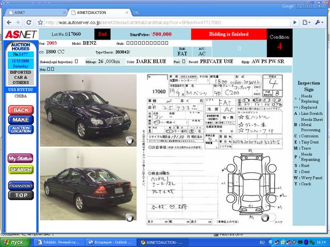Click the 11/15/2008 Saturday date label

(x=21, y=63)
